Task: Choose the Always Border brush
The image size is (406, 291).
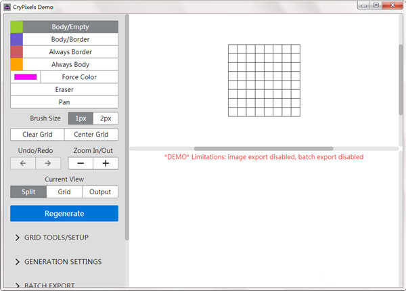Action: click(x=70, y=52)
